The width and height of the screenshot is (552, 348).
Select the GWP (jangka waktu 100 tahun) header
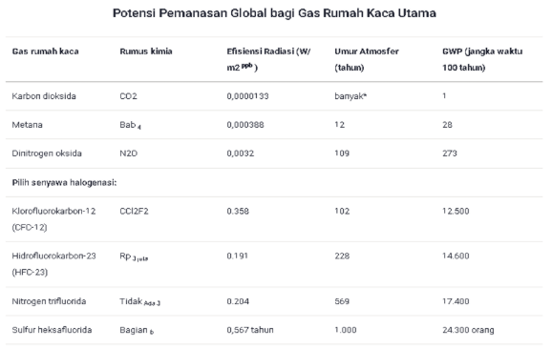coord(482,59)
